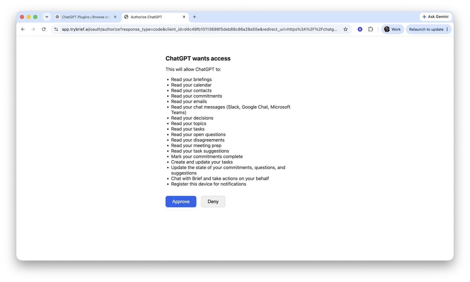
Task: Click the 'ChatGPT wants access' heading
Action: click(198, 58)
